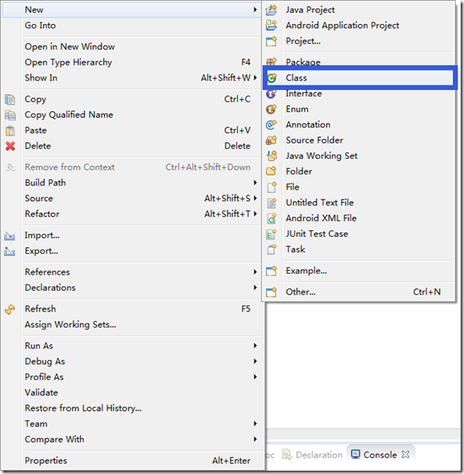Click the red Delete X icon
This screenshot has height=474, width=464.
tap(10, 146)
